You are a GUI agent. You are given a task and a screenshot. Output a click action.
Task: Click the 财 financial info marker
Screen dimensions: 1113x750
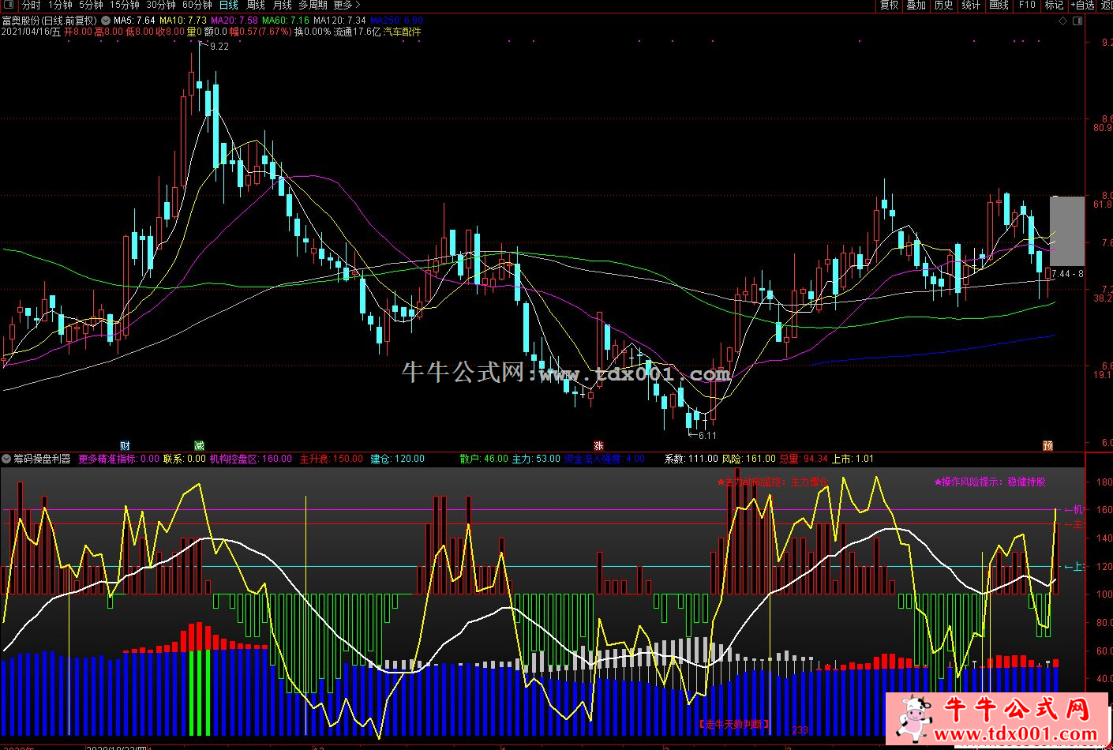[125, 446]
